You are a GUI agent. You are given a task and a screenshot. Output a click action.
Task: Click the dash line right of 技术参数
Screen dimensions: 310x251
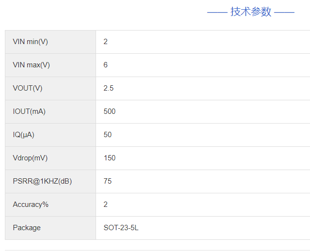(284, 12)
